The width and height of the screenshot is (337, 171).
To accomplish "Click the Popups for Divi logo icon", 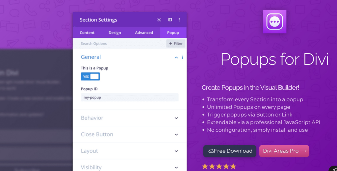I will [274, 21].
